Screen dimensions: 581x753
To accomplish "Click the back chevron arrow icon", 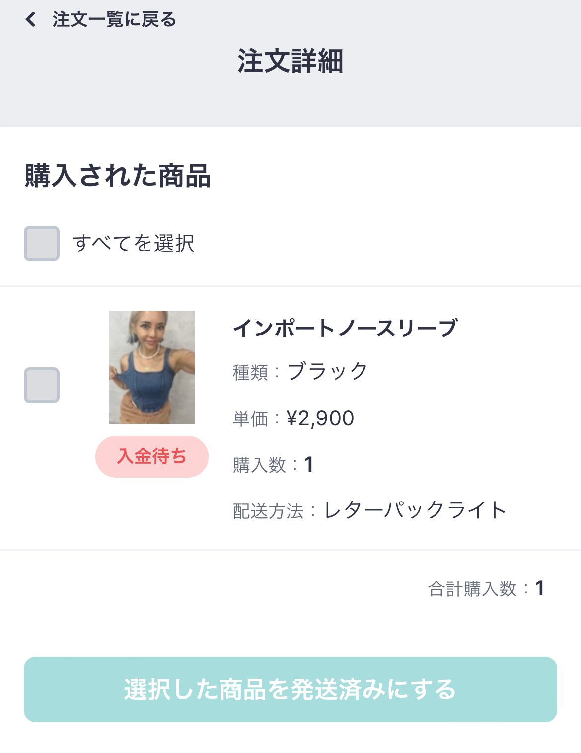I will tap(31, 20).
